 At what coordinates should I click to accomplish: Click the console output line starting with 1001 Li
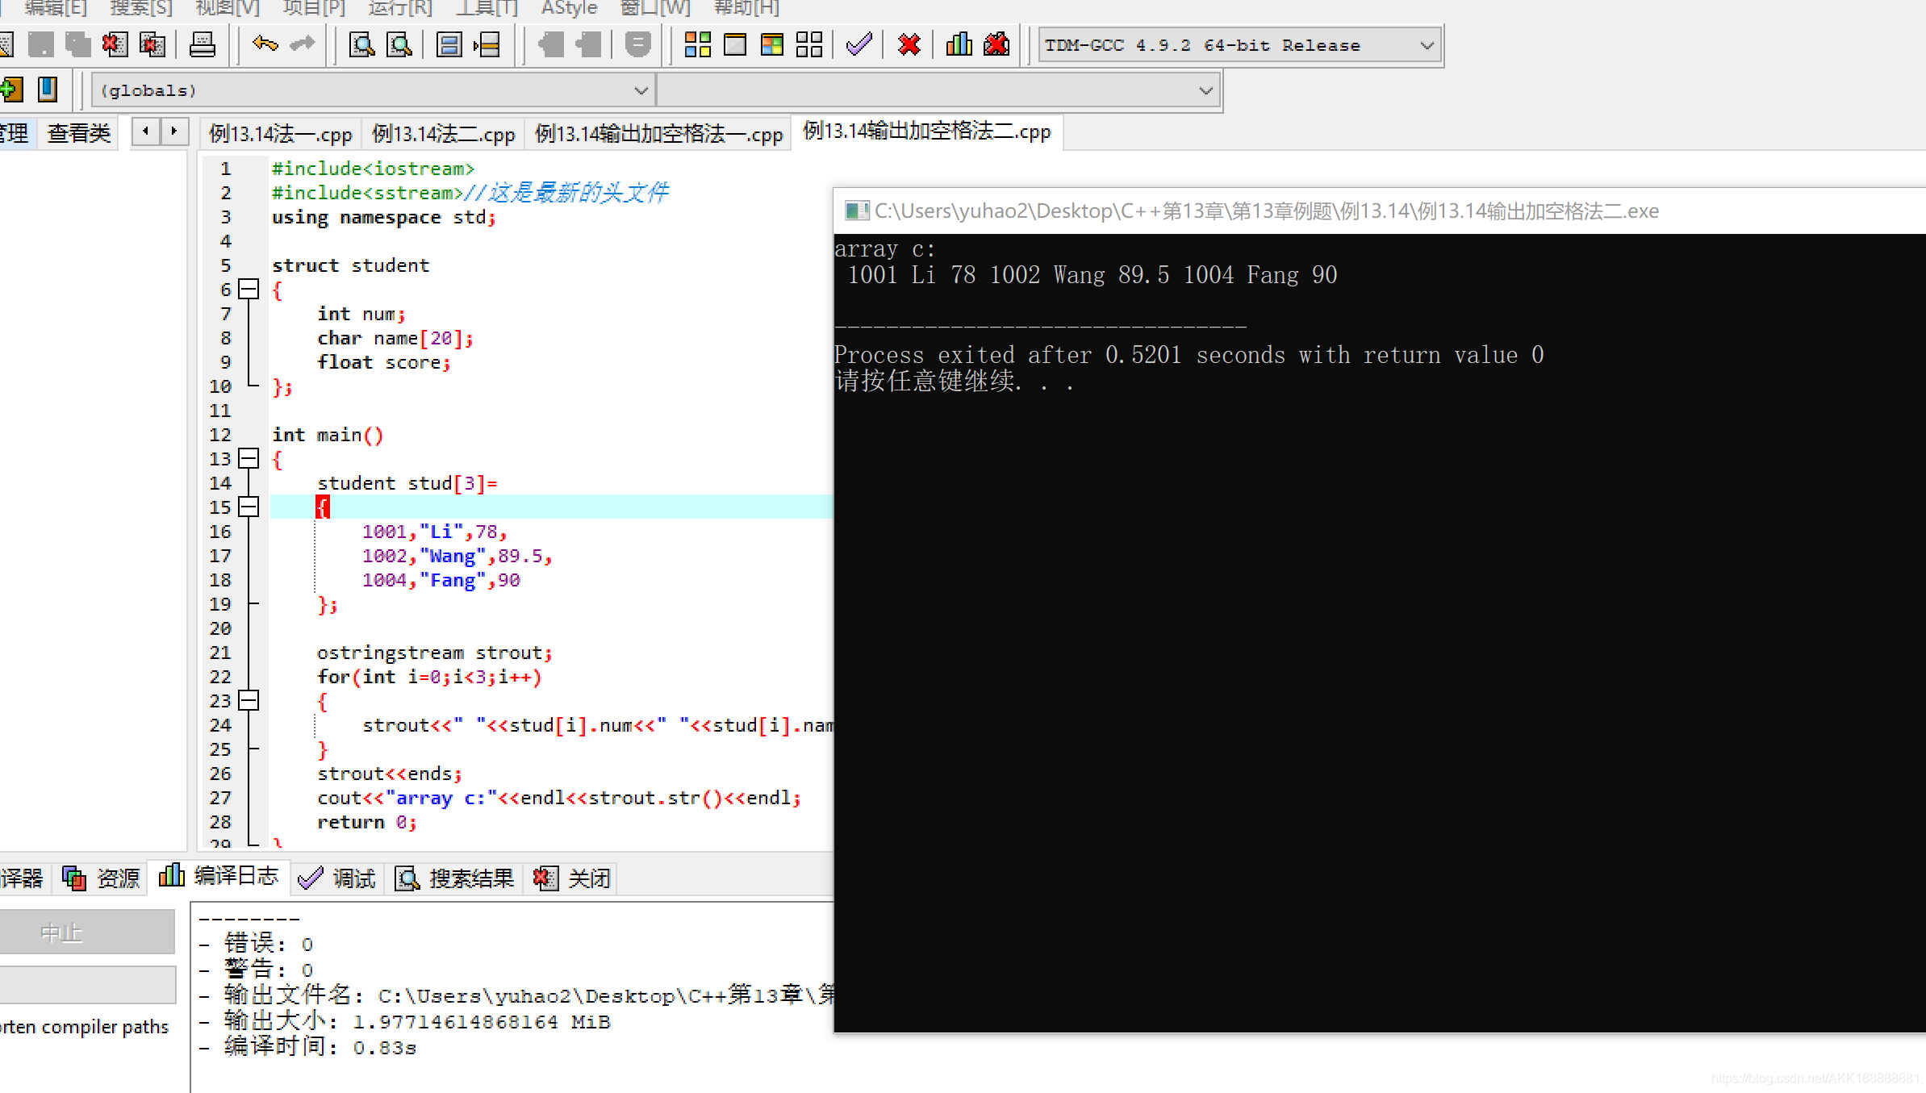pyautogui.click(x=1093, y=275)
